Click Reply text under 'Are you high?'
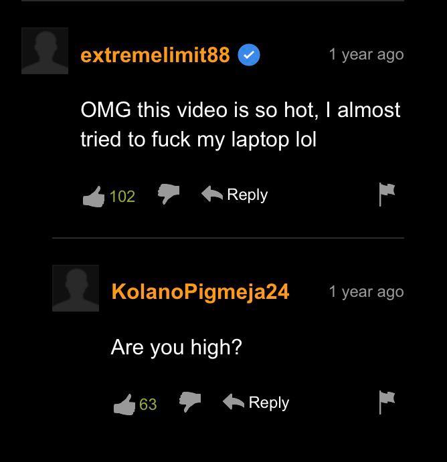The width and height of the screenshot is (447, 462). click(x=269, y=402)
